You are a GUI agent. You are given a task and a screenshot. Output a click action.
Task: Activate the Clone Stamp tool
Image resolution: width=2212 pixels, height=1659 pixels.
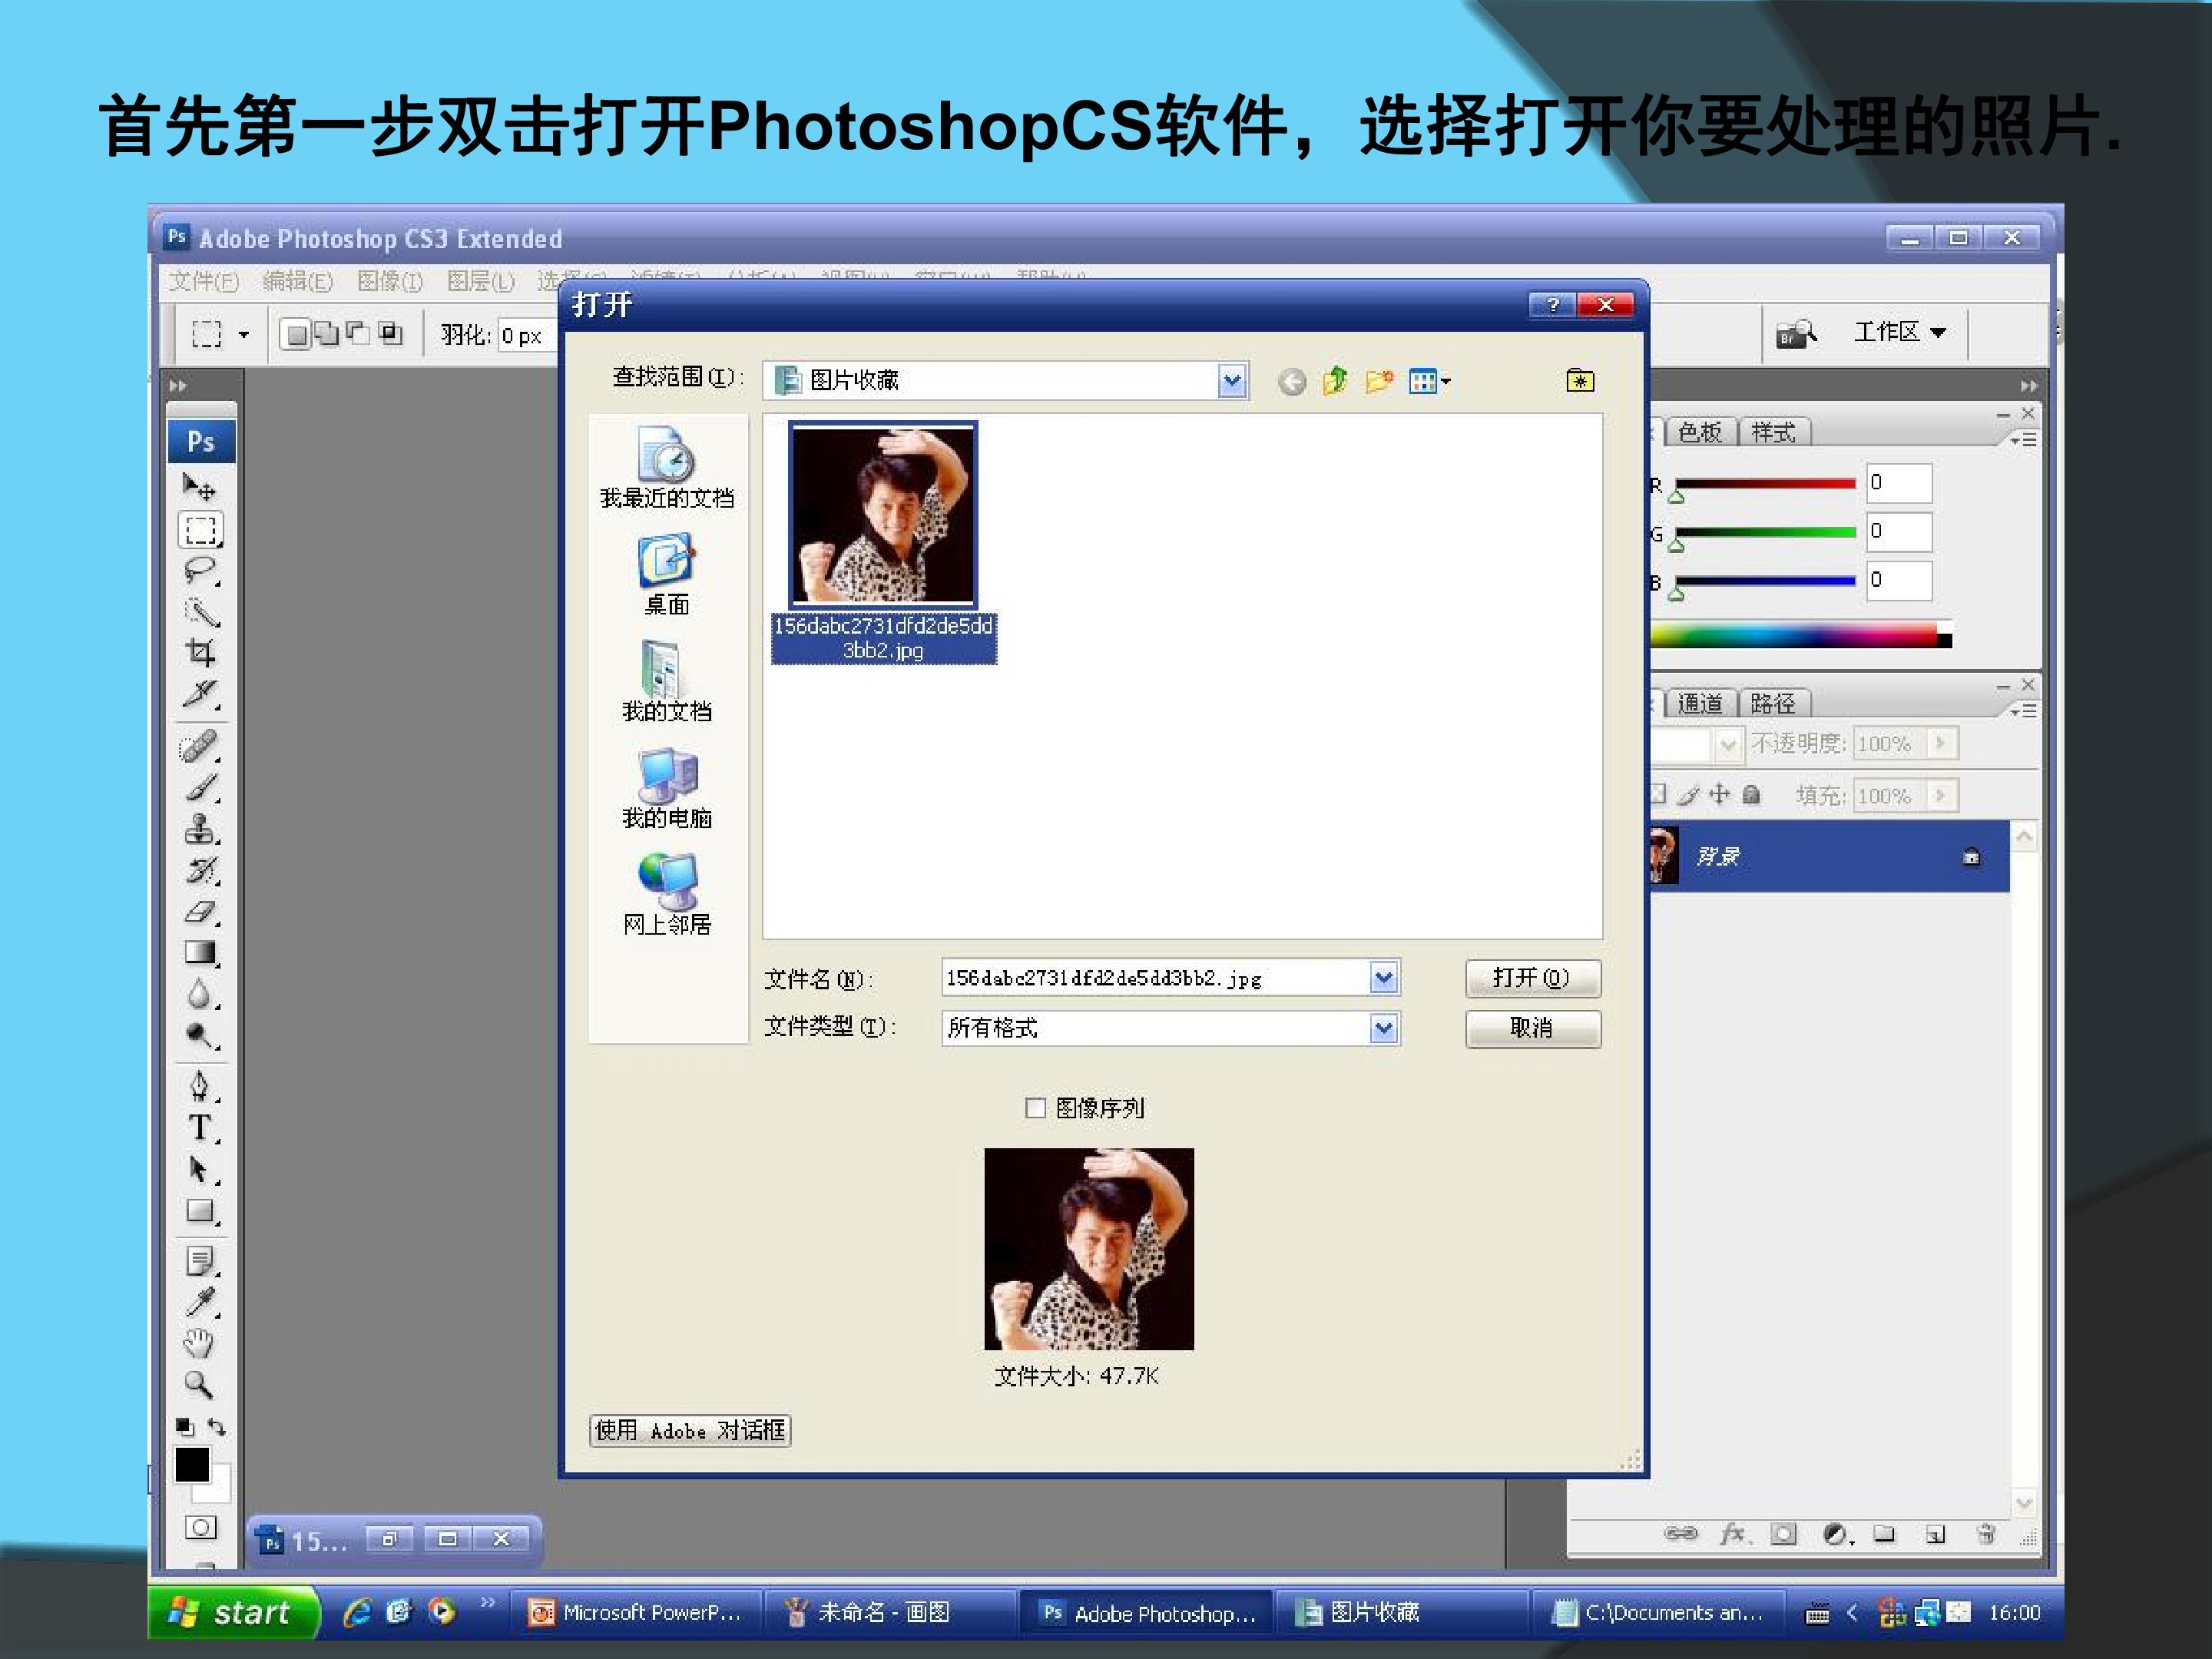pos(200,829)
